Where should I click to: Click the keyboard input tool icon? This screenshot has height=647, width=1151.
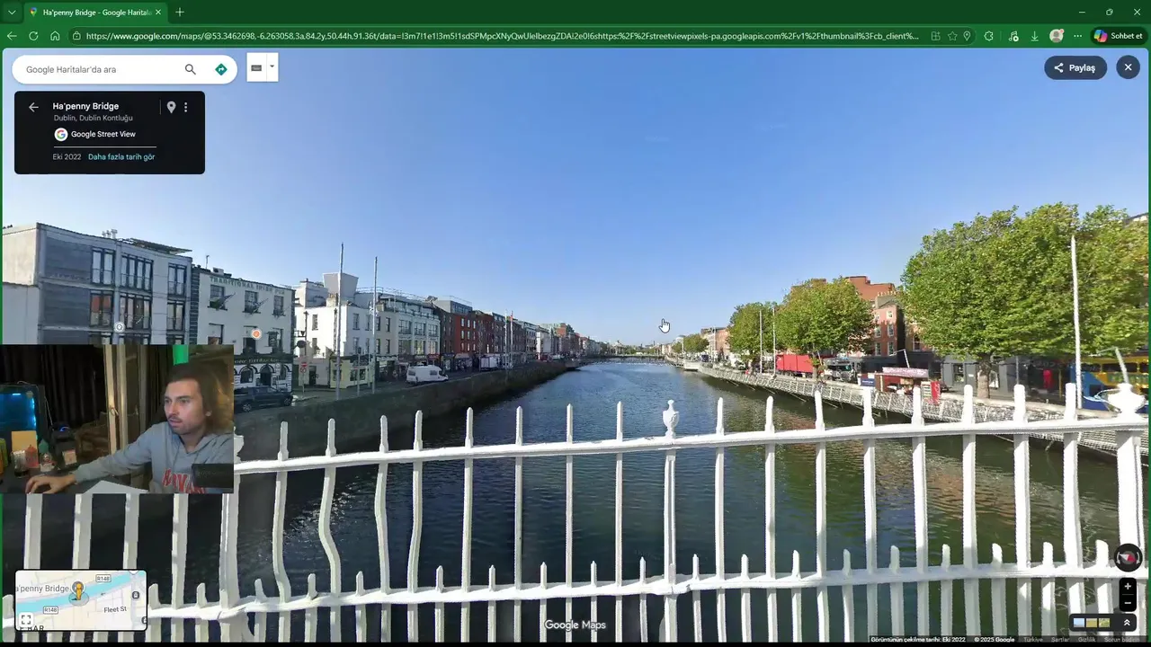[256, 67]
